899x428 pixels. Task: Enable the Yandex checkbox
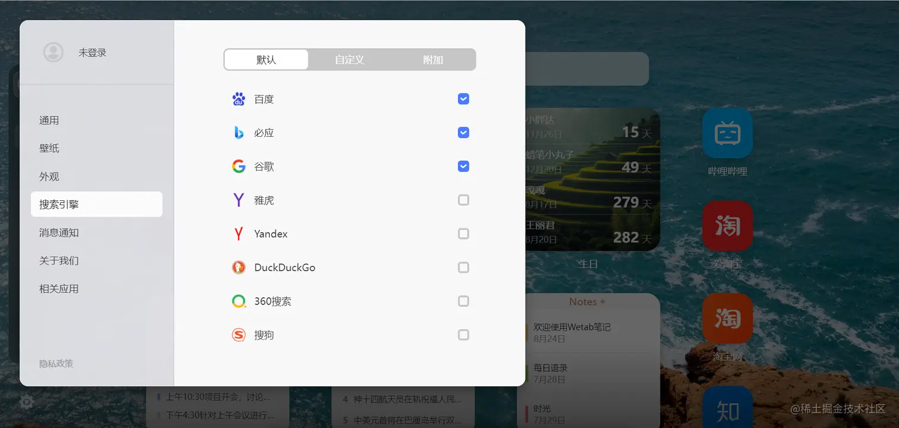[464, 234]
